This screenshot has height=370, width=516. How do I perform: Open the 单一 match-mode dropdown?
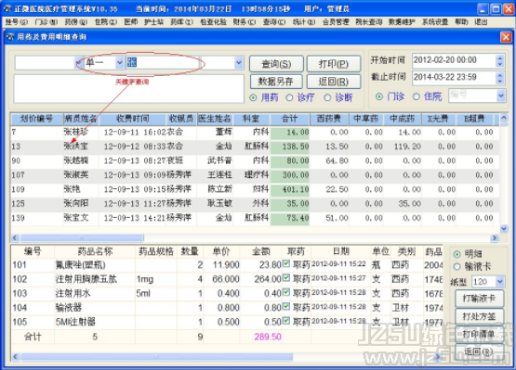(x=119, y=62)
